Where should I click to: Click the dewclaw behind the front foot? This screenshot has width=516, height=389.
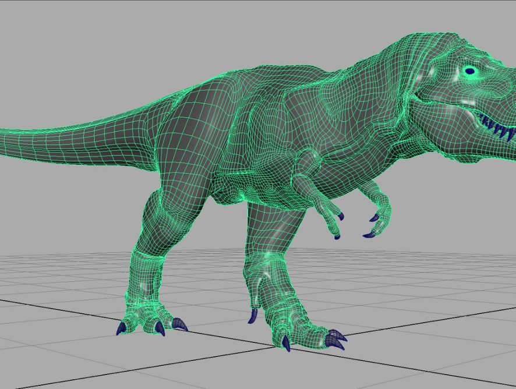click(253, 316)
